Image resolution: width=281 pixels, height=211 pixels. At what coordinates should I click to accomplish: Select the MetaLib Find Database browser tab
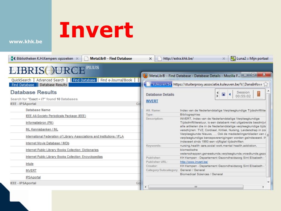118,59
